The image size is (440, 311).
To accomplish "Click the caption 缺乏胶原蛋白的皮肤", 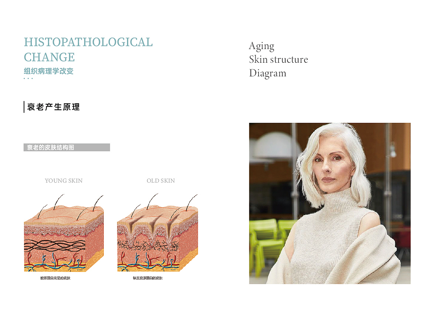I will coord(148,278).
